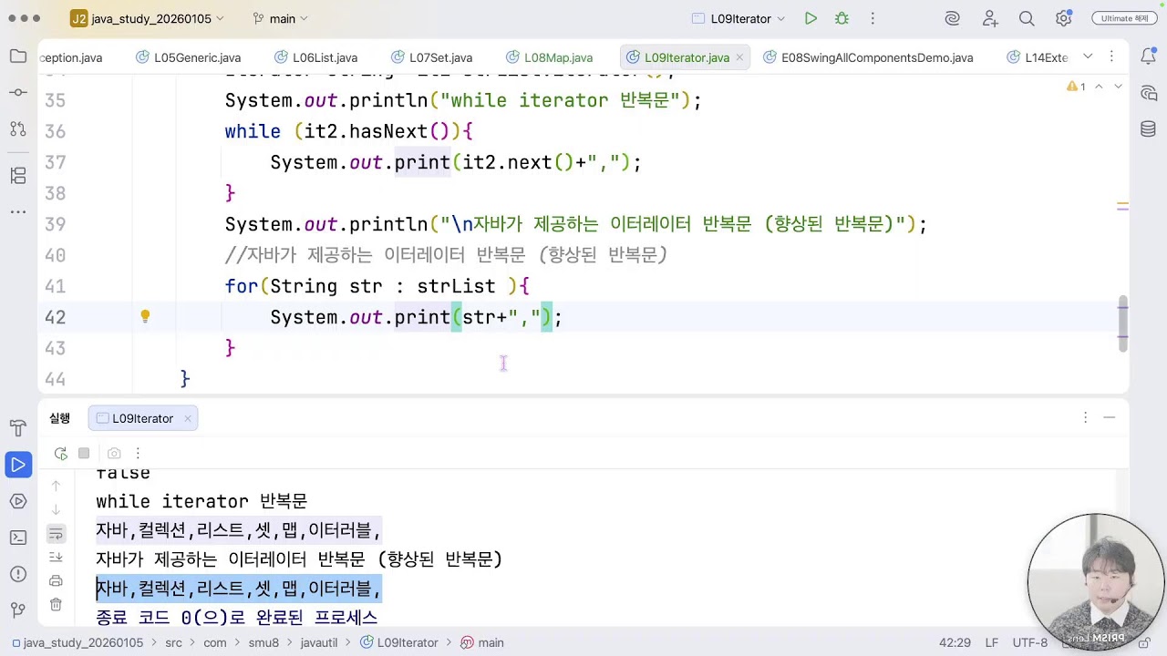Switch to L08Map.java tab
Viewport: 1167px width, 656px height.
pyautogui.click(x=549, y=57)
